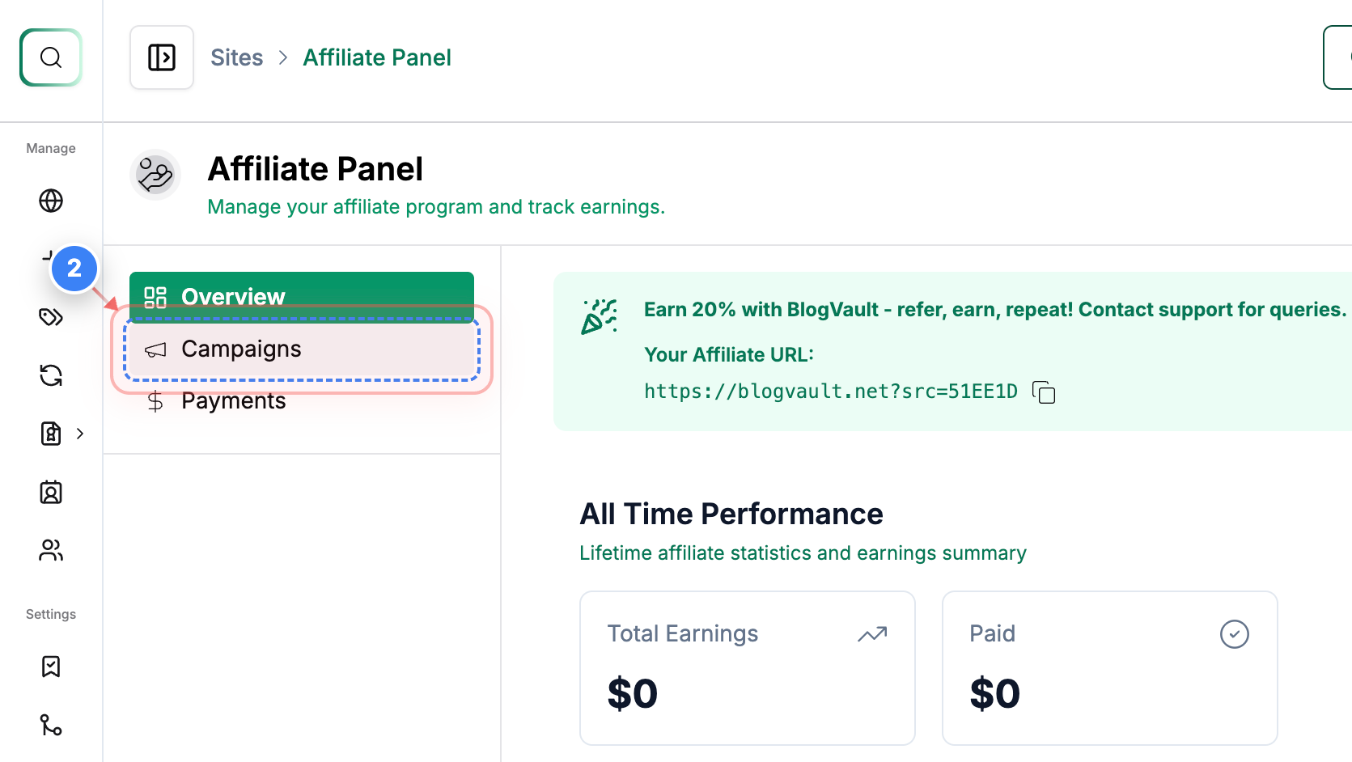Expand the reports submenu chevron
Viewport: 1352px width, 762px height.
tap(80, 434)
